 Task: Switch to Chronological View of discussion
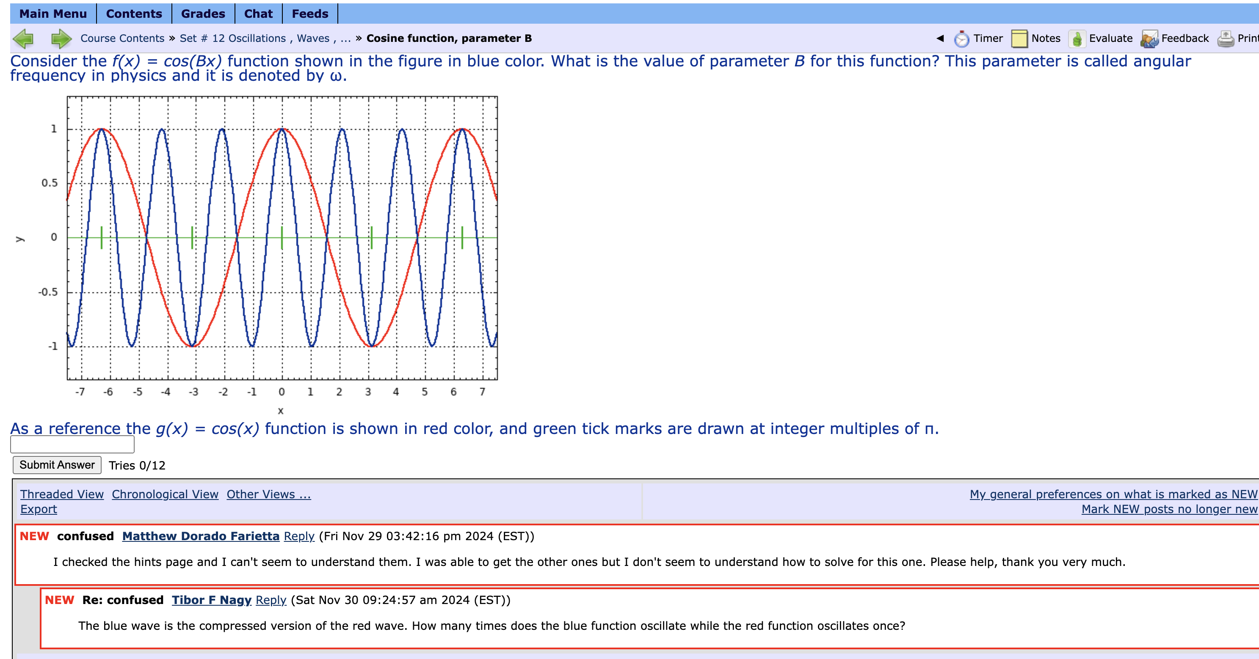(165, 494)
